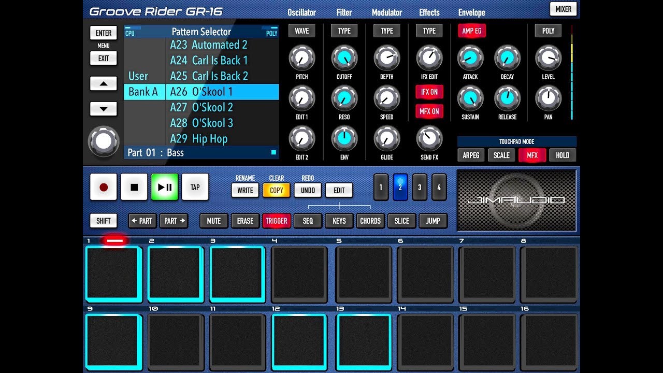
Task: Click the GLIDE knob
Action: click(387, 138)
